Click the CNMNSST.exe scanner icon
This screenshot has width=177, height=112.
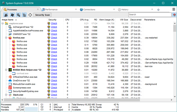10,34
